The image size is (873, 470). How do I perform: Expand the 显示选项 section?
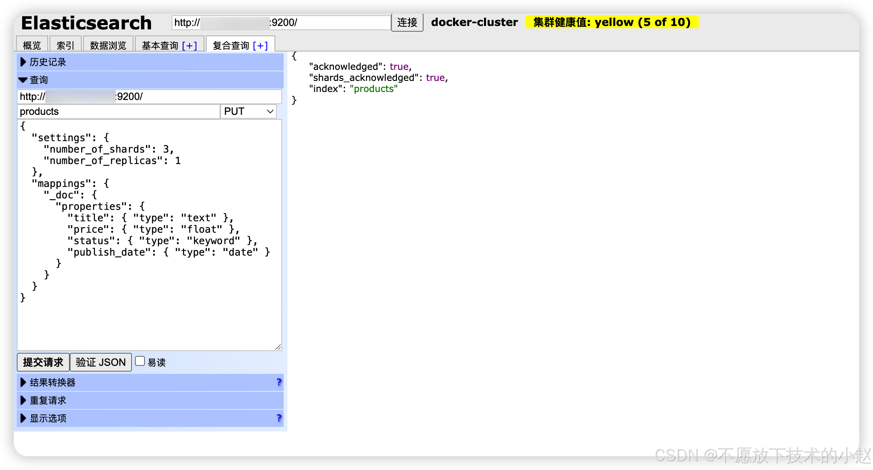[x=48, y=418]
